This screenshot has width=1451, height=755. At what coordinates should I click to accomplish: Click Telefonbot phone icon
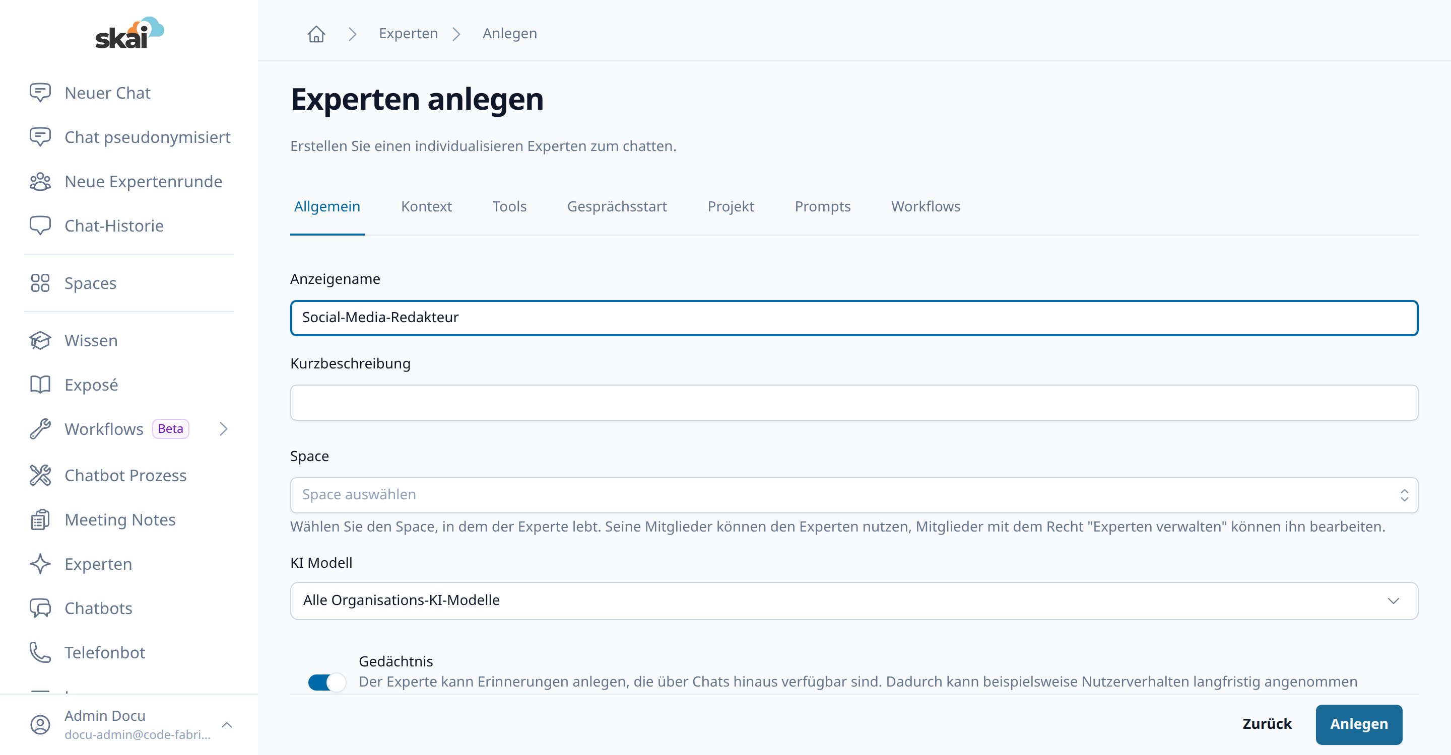40,653
